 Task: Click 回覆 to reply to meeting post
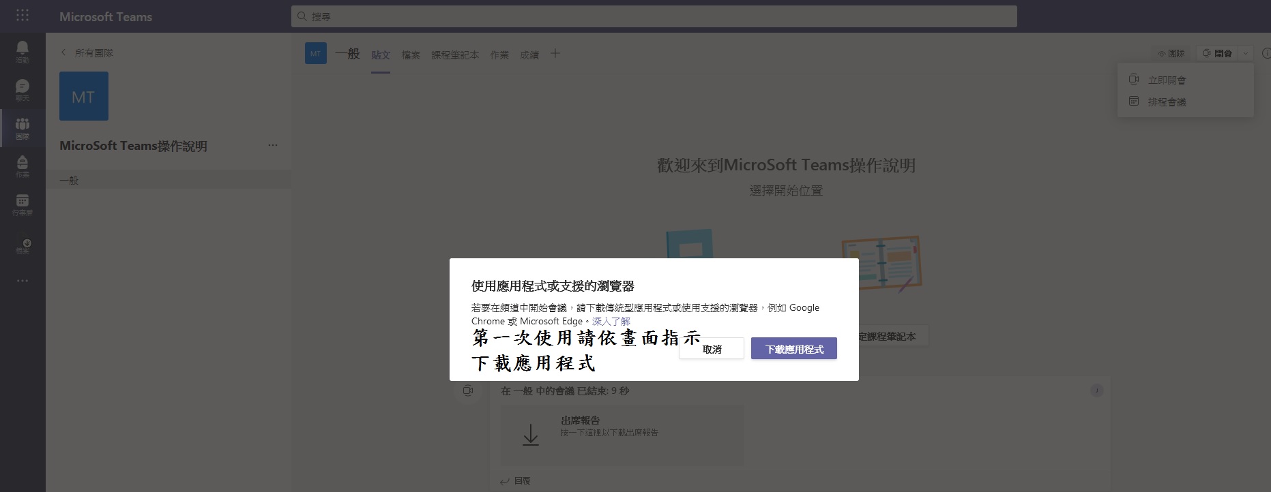515,480
